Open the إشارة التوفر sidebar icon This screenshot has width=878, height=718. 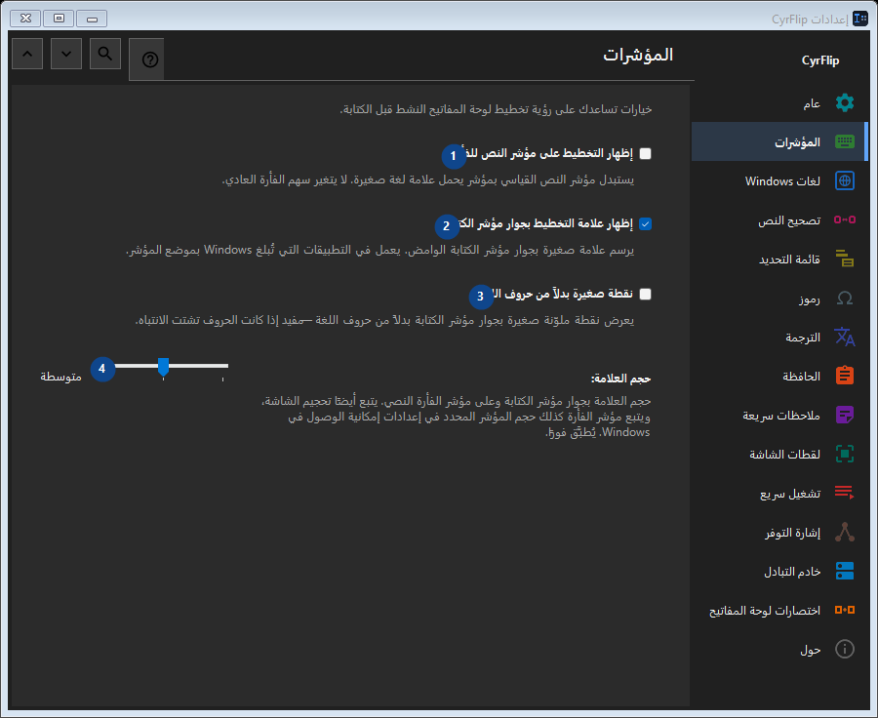[845, 532]
